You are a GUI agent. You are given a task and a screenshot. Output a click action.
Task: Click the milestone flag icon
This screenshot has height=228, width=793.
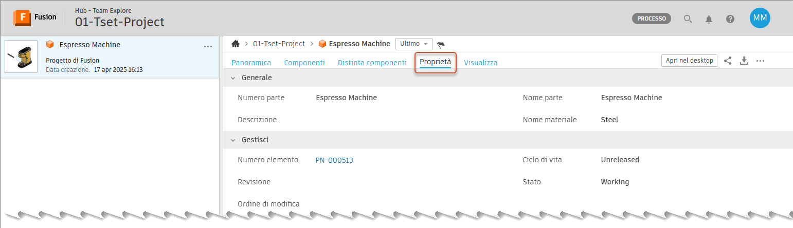click(x=441, y=44)
